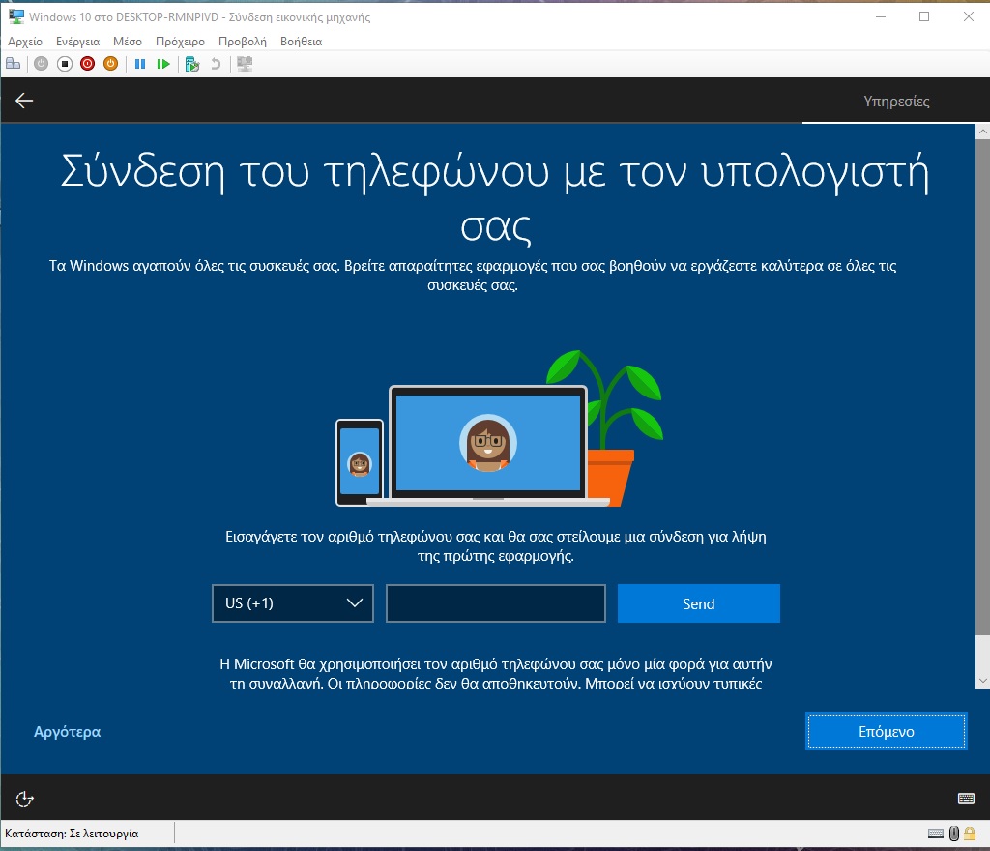Image resolution: width=990 pixels, height=851 pixels.
Task: Click the 'Εισαγάγετε τον αριθμό τηλεφώνου' text
Action: 496,546
